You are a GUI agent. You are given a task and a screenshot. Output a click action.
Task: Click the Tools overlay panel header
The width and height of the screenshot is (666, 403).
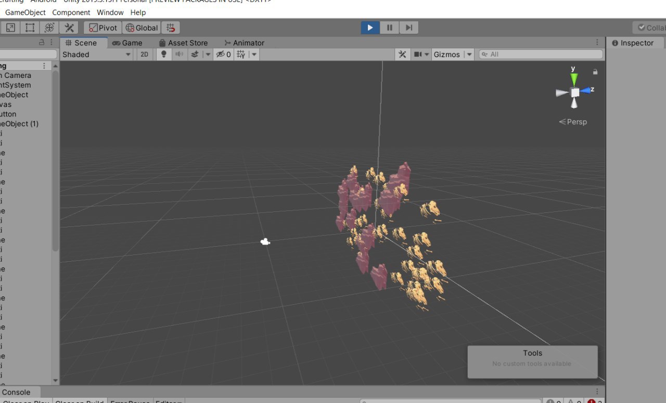coord(532,353)
